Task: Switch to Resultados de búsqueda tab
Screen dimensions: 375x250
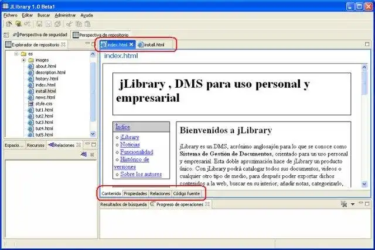Action: (124, 204)
